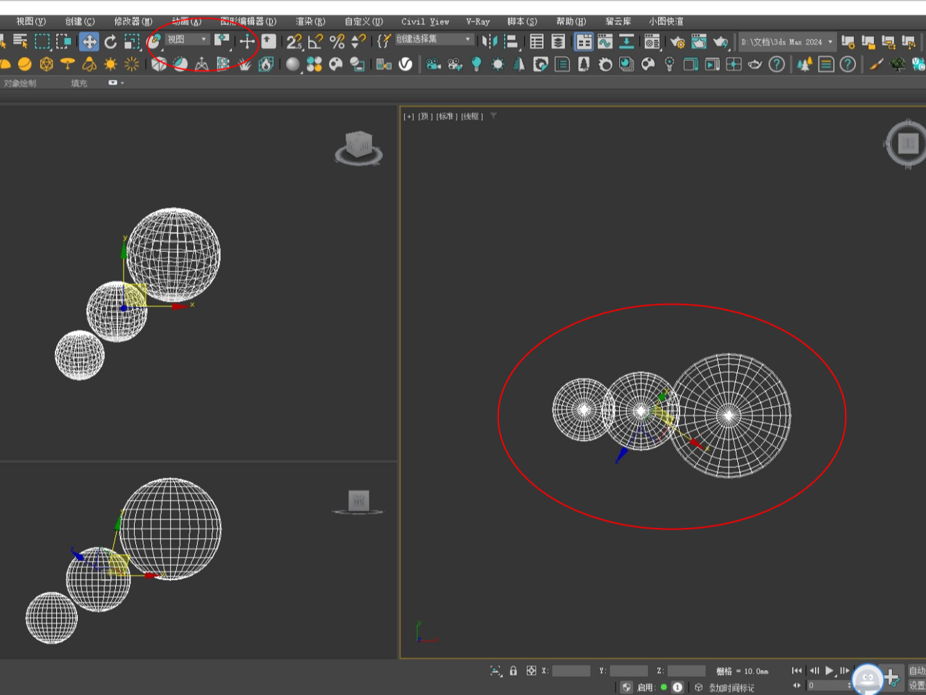
Task: Open the Material Editor
Action: (x=653, y=42)
